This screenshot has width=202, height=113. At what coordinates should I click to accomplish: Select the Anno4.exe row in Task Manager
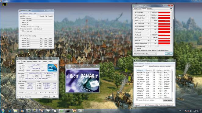pos(154,72)
